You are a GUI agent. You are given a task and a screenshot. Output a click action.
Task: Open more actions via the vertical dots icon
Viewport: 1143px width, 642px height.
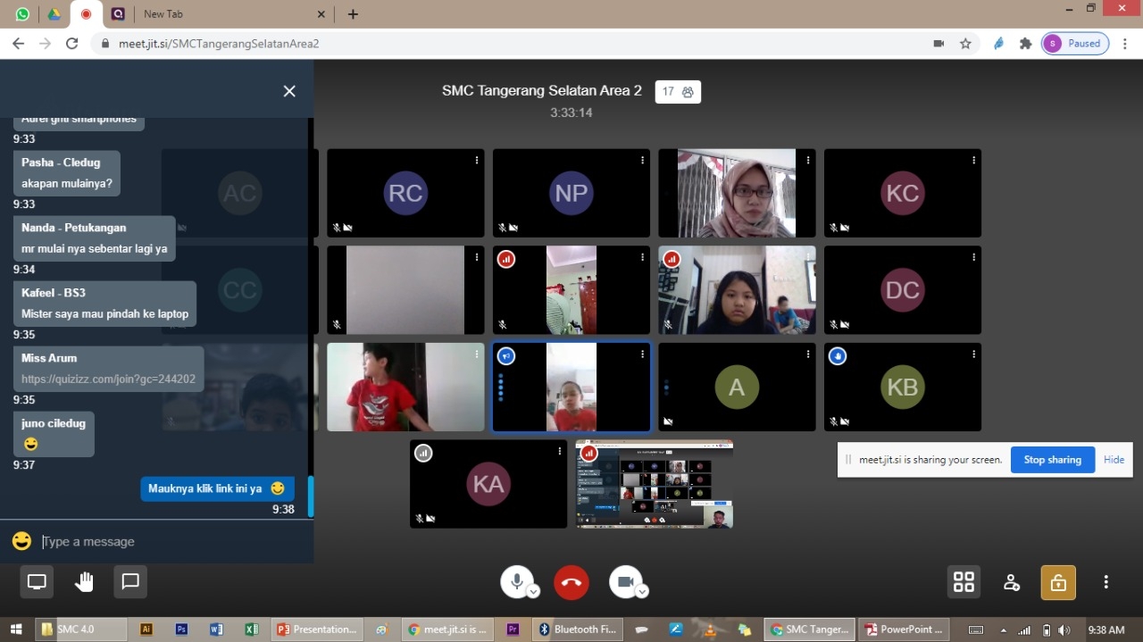[x=1105, y=581]
